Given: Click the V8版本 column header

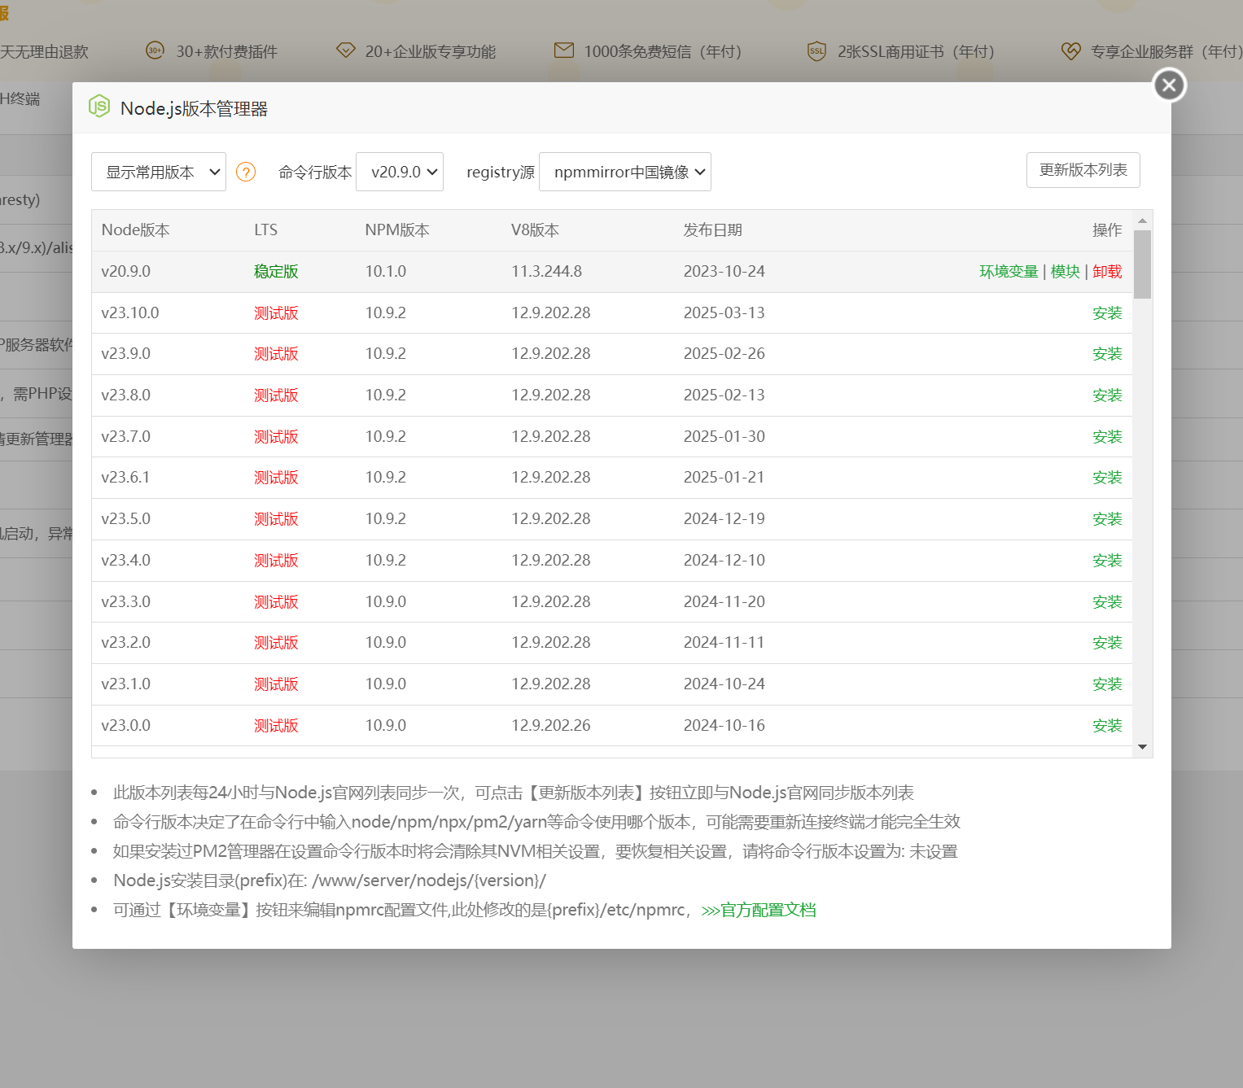Looking at the screenshot, I should coord(535,230).
